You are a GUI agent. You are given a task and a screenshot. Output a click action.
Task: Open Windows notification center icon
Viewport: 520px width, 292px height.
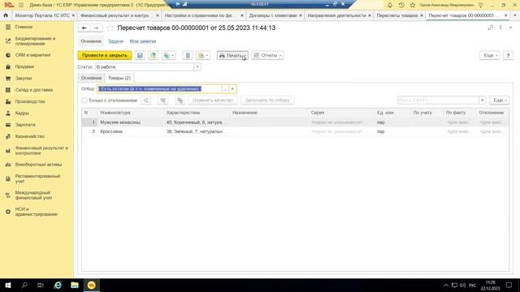click(x=509, y=285)
